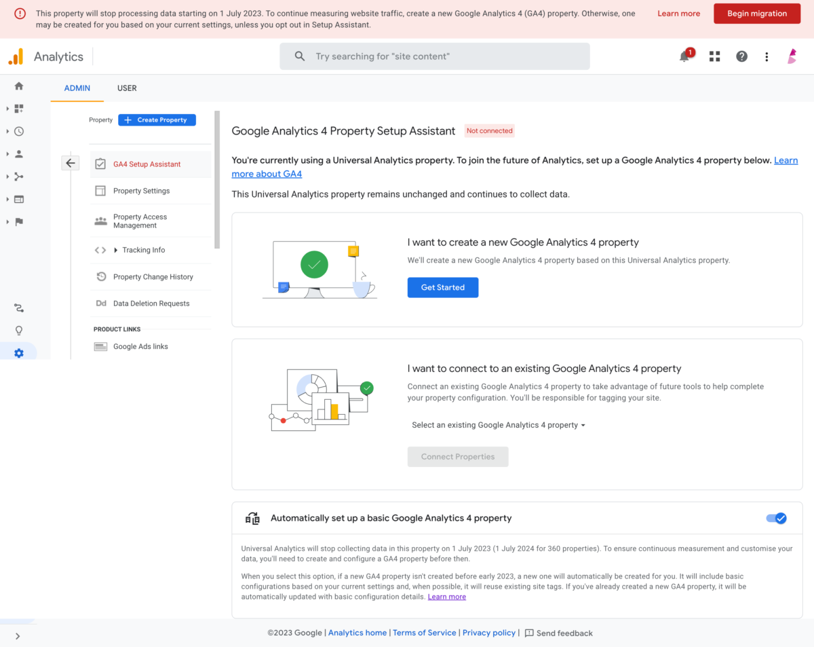Click the Property Access Management people icon
Image resolution: width=814 pixels, height=647 pixels.
100,221
